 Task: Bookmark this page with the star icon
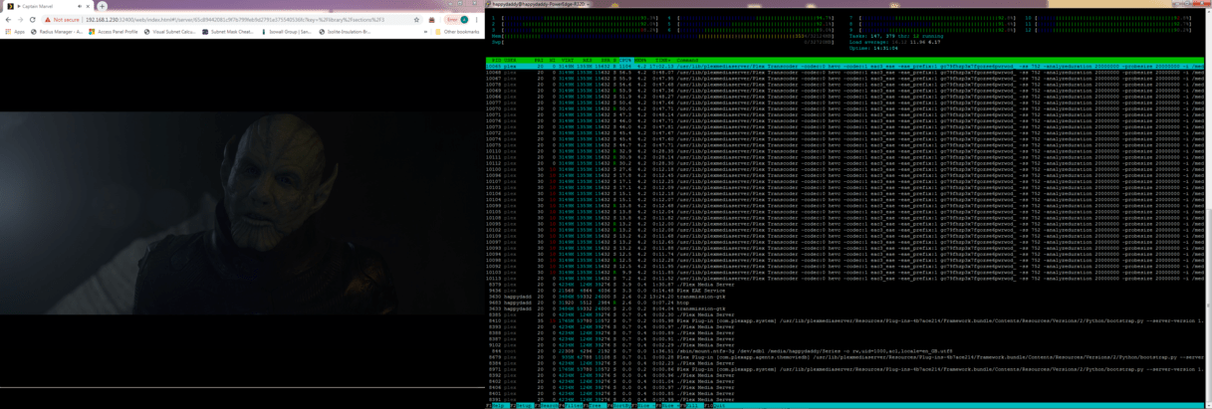pyautogui.click(x=416, y=20)
